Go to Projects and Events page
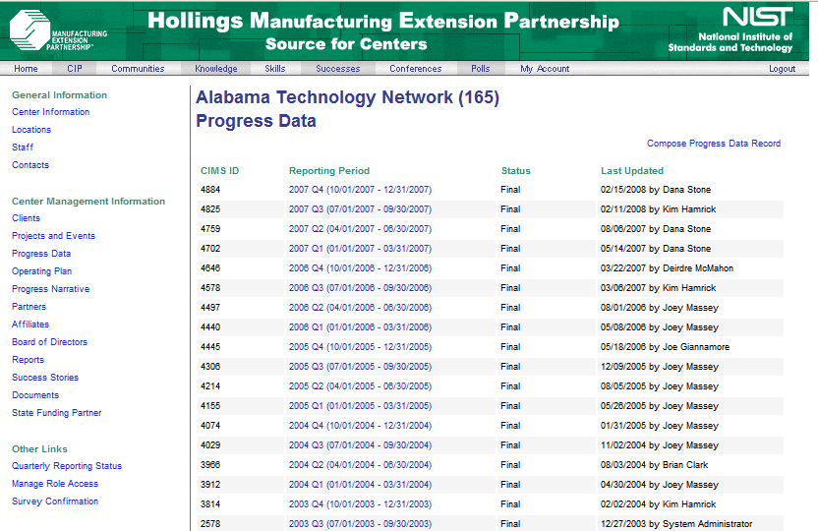Screen dimensions: 818x531 (x=53, y=236)
